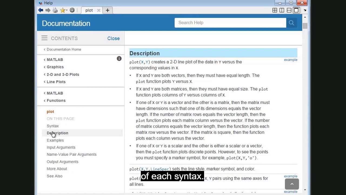Viewport: 346px width, 195px height.
Task: Click the magnifier search button
Action: [x=291, y=23]
